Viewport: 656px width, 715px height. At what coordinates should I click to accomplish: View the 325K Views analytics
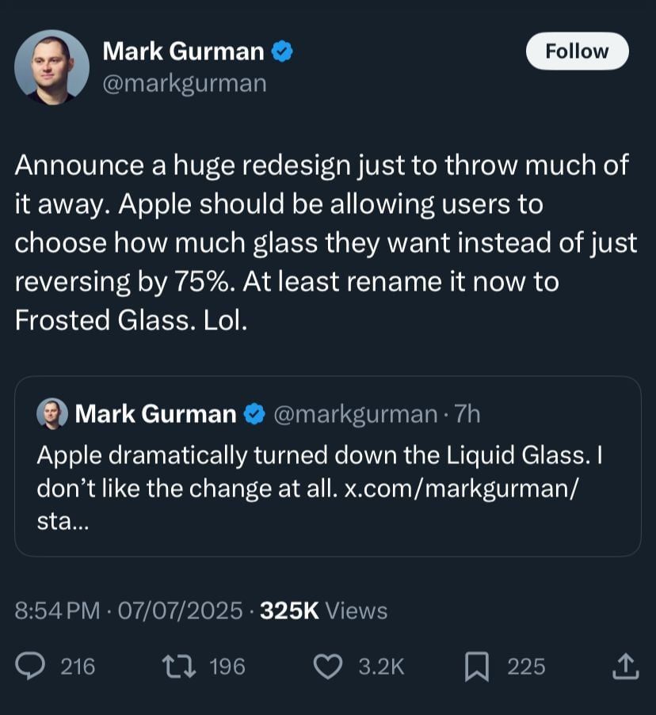click(x=323, y=610)
